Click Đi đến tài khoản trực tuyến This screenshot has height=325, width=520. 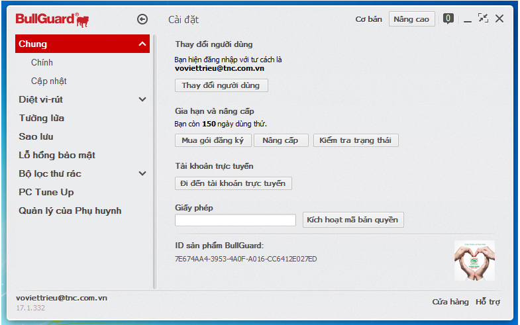(233, 183)
